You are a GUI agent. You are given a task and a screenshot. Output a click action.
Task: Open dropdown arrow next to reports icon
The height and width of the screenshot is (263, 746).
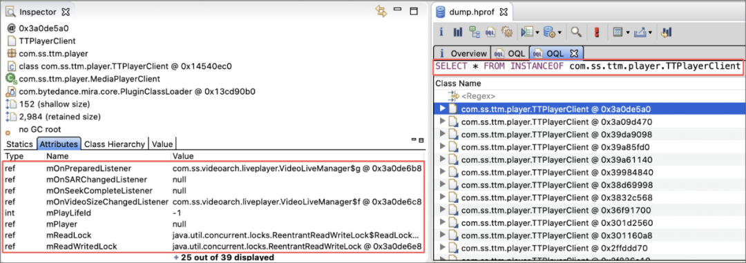tap(537, 33)
